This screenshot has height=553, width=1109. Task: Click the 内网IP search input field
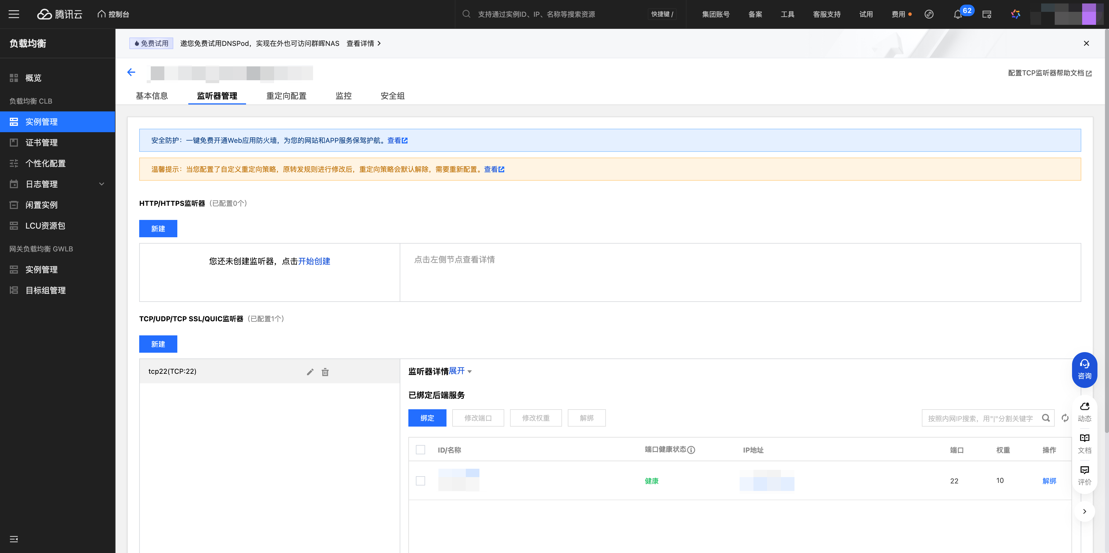pos(981,418)
